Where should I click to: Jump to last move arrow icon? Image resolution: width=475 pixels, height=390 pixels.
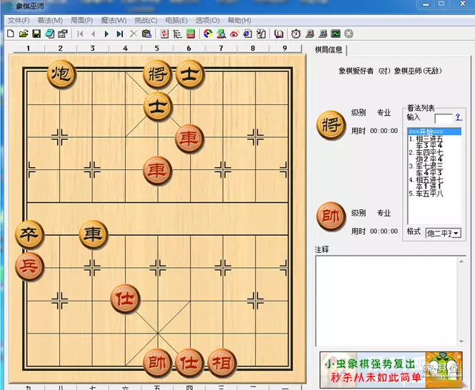119,34
